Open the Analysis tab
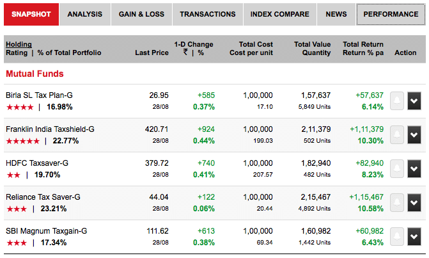The height and width of the screenshot is (258, 429). 85,14
